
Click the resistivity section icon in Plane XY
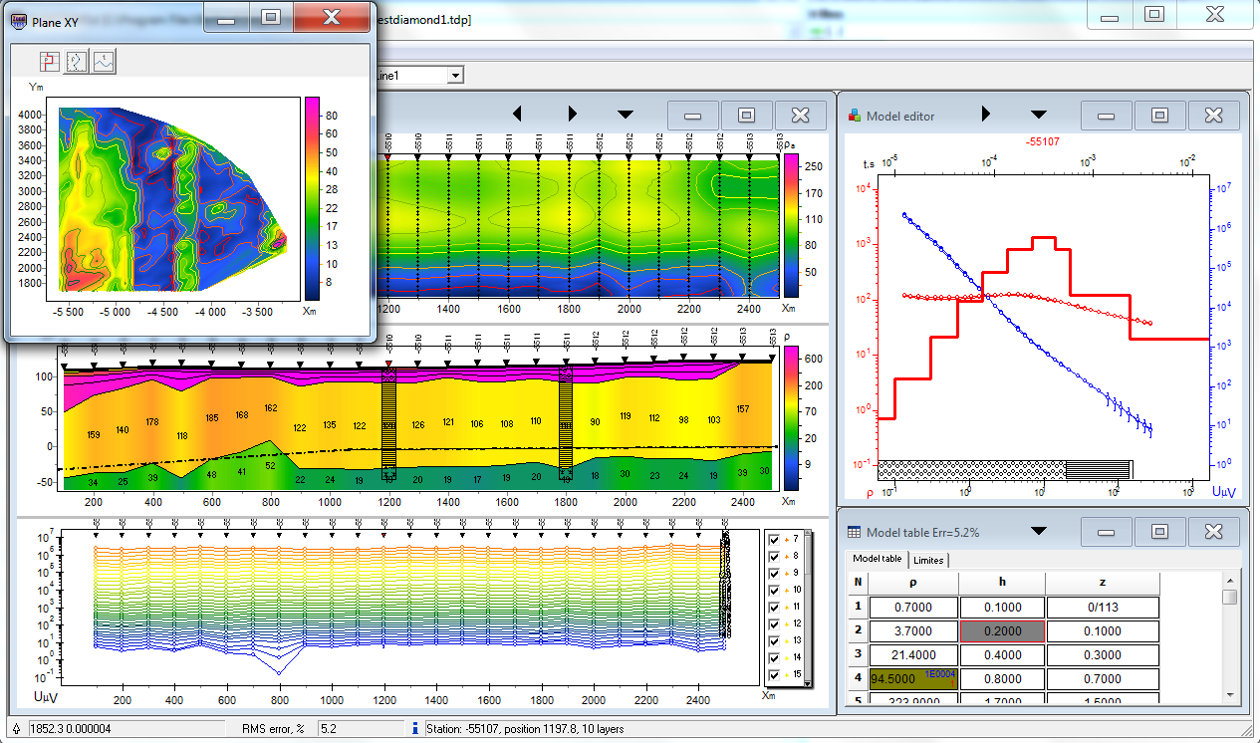(51, 63)
